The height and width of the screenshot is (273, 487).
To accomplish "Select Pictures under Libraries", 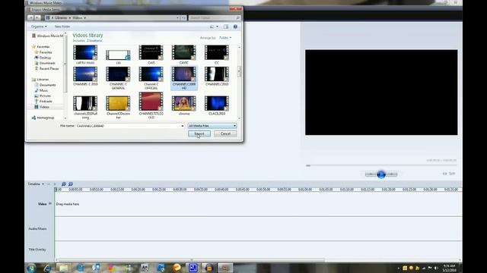I will point(43,96).
